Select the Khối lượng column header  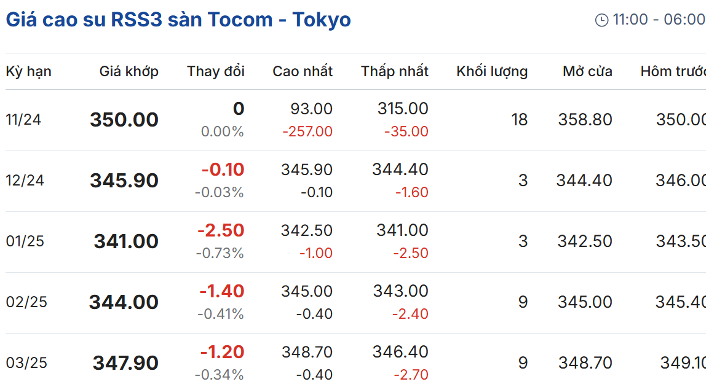coord(492,71)
